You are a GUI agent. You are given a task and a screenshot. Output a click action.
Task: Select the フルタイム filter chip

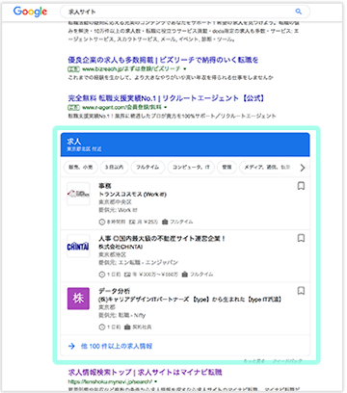tap(147, 168)
